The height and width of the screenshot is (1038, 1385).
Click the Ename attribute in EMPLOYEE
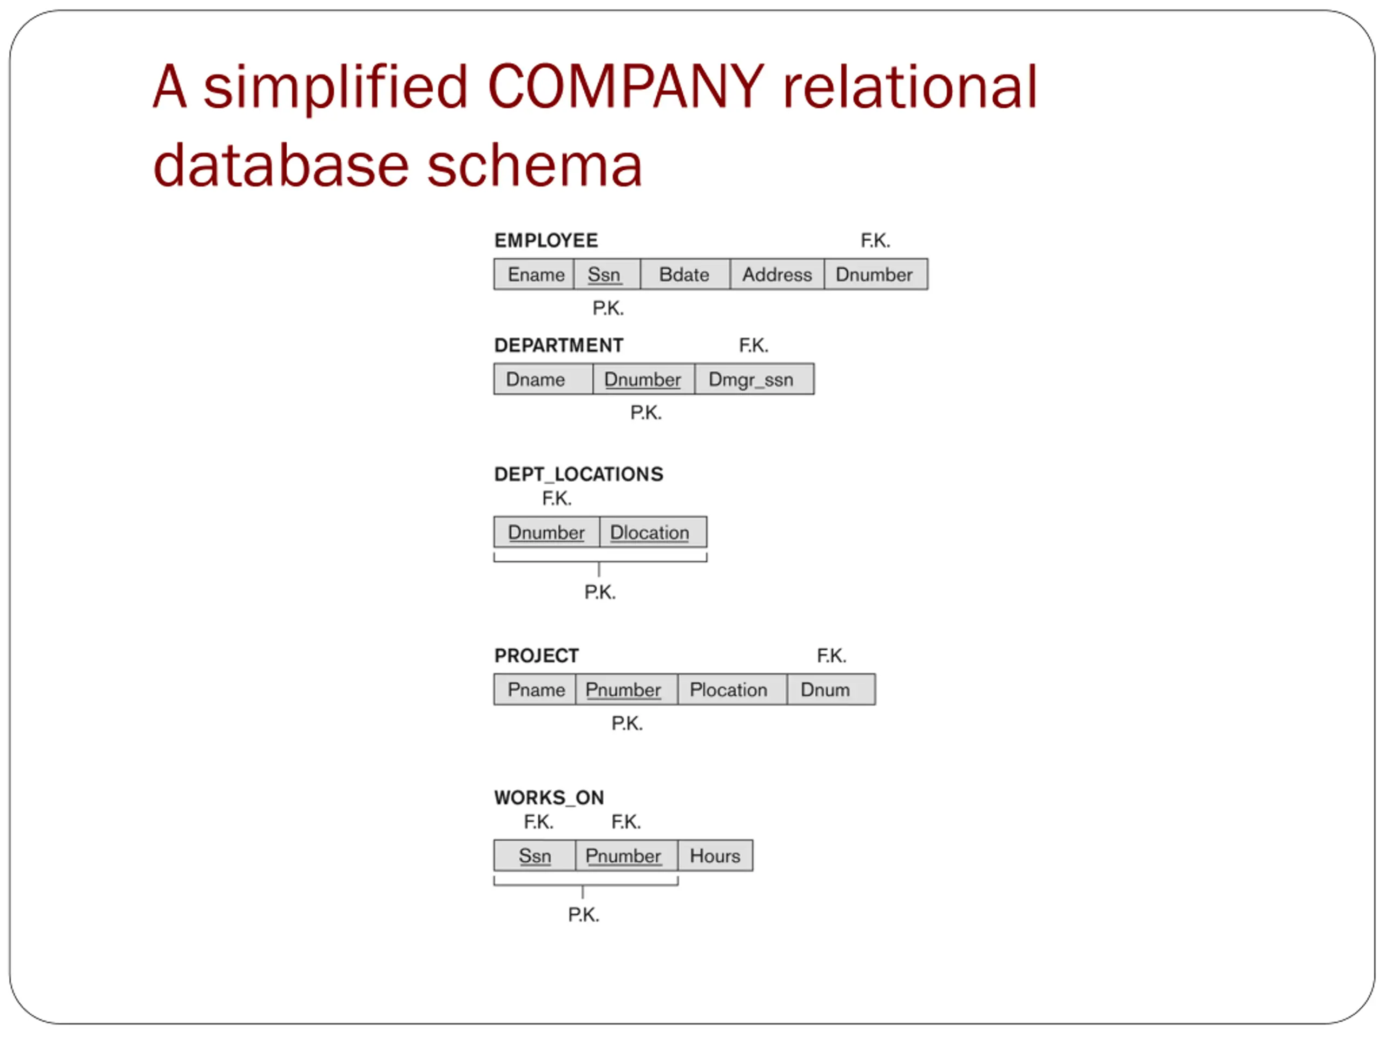pyautogui.click(x=535, y=275)
